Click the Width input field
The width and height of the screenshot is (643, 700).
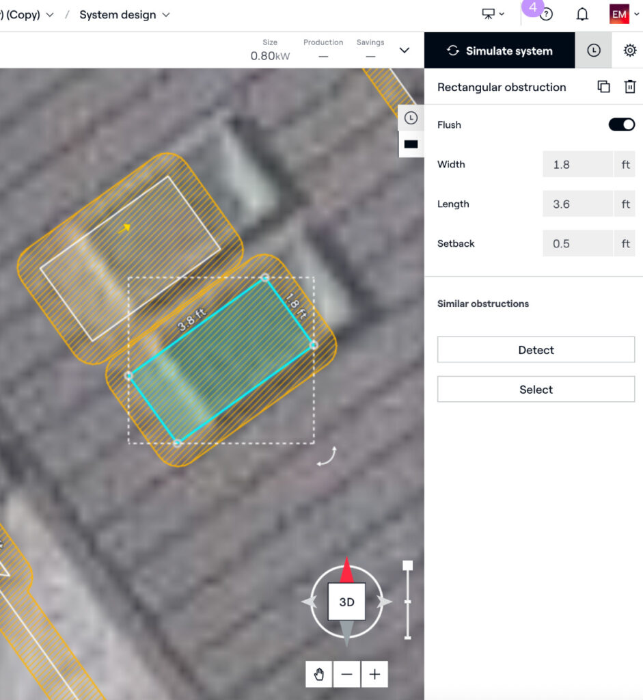click(x=577, y=165)
